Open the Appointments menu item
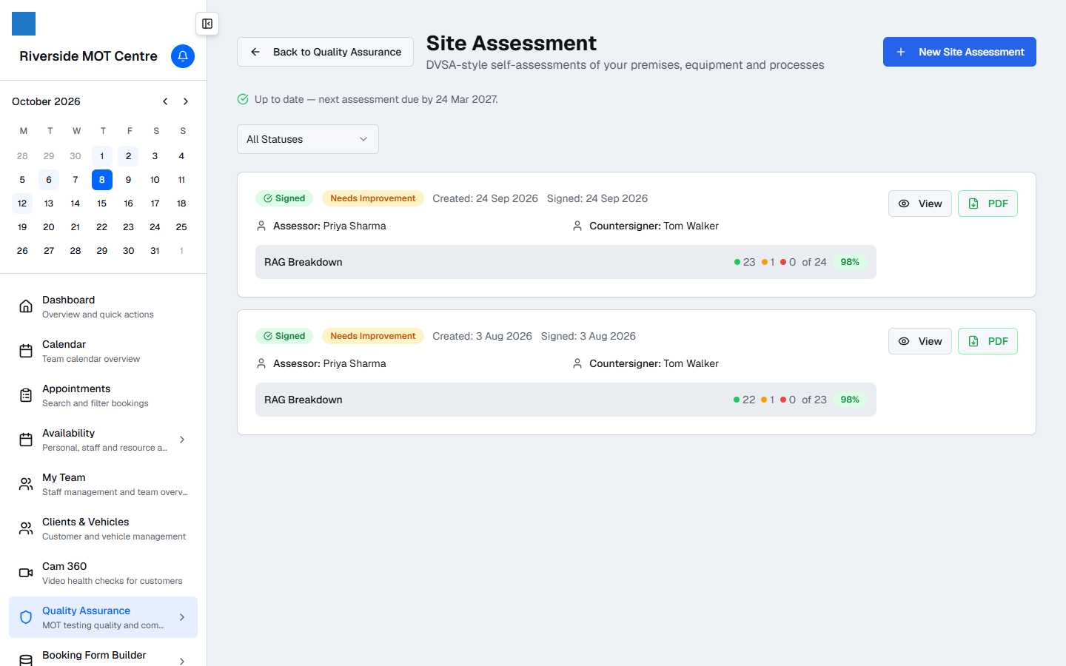This screenshot has width=1066, height=666. [x=103, y=395]
